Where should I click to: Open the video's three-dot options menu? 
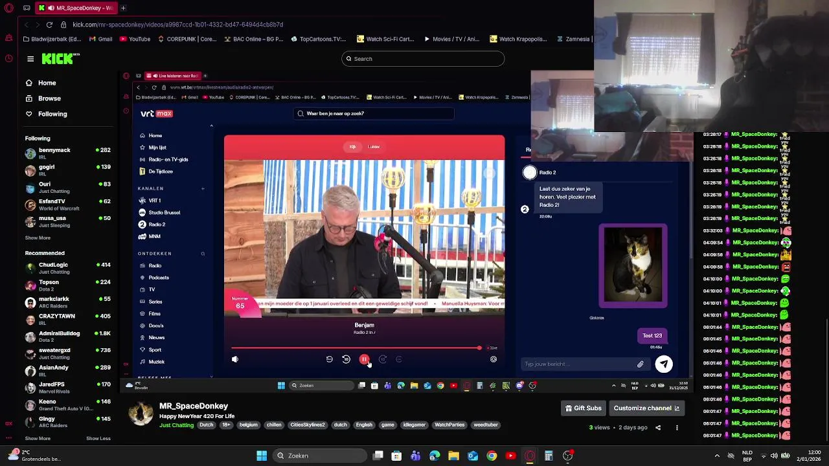tap(677, 428)
